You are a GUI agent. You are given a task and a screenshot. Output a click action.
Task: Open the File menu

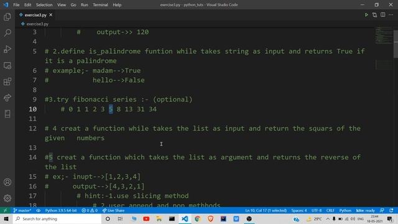click(x=16, y=5)
